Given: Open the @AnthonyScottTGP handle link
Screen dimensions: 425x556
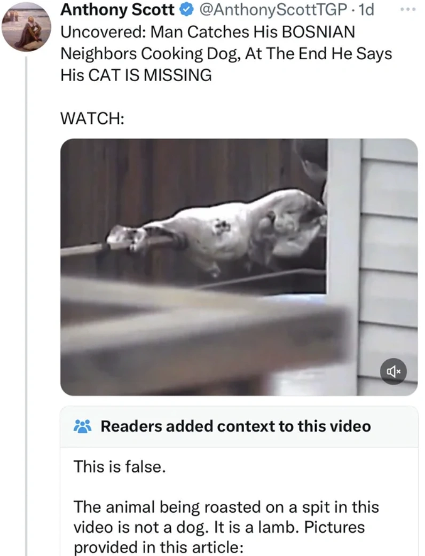Looking at the screenshot, I should tap(273, 10).
